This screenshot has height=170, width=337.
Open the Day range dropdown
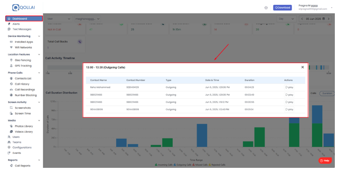(x=287, y=19)
